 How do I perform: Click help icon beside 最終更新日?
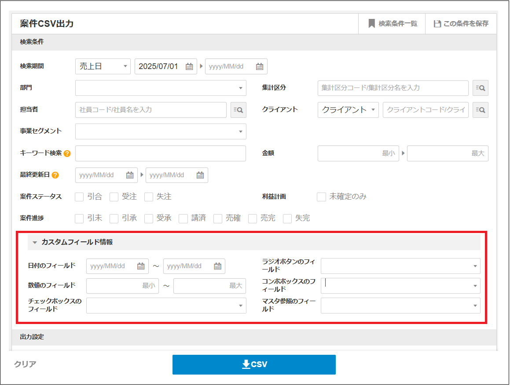(55, 175)
